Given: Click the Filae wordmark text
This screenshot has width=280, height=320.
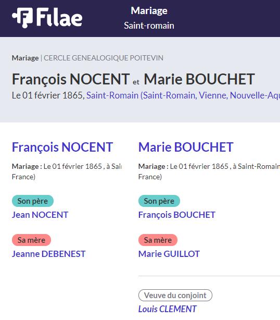Looking at the screenshot, I should (59, 17).
